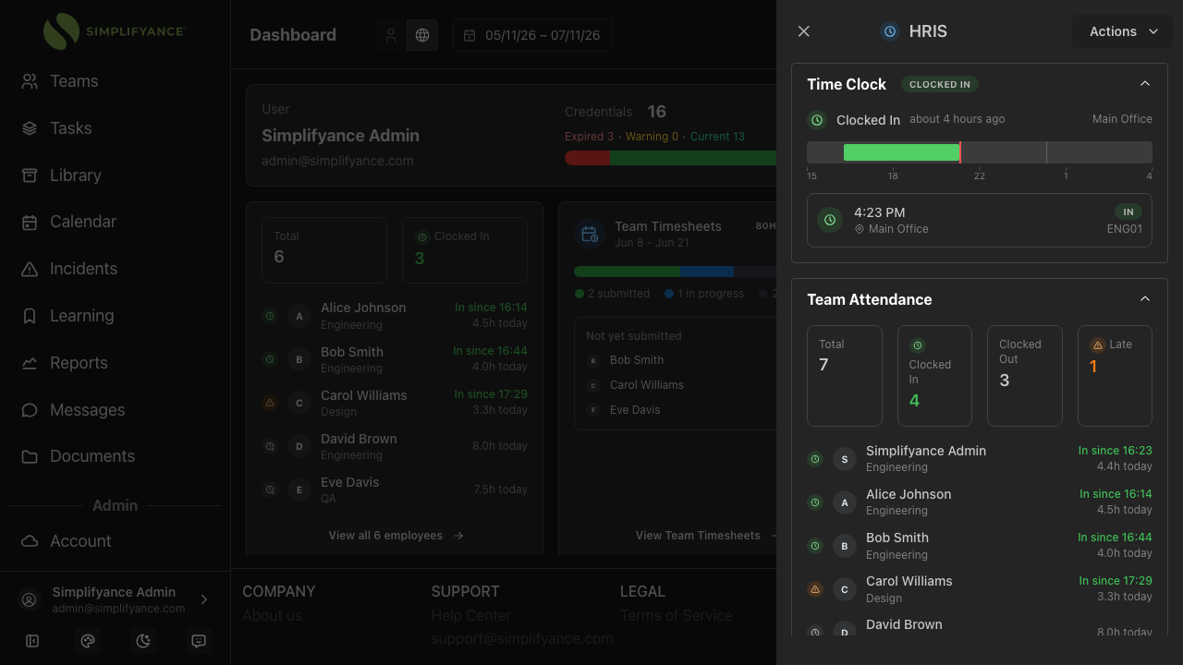Click the 4:23 PM clock entry icon

click(830, 220)
